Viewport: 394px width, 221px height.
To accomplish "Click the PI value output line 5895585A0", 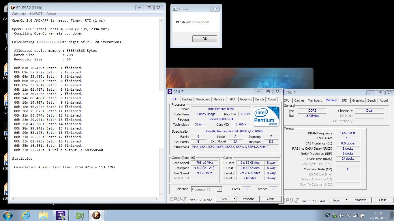I will pos(59,150).
